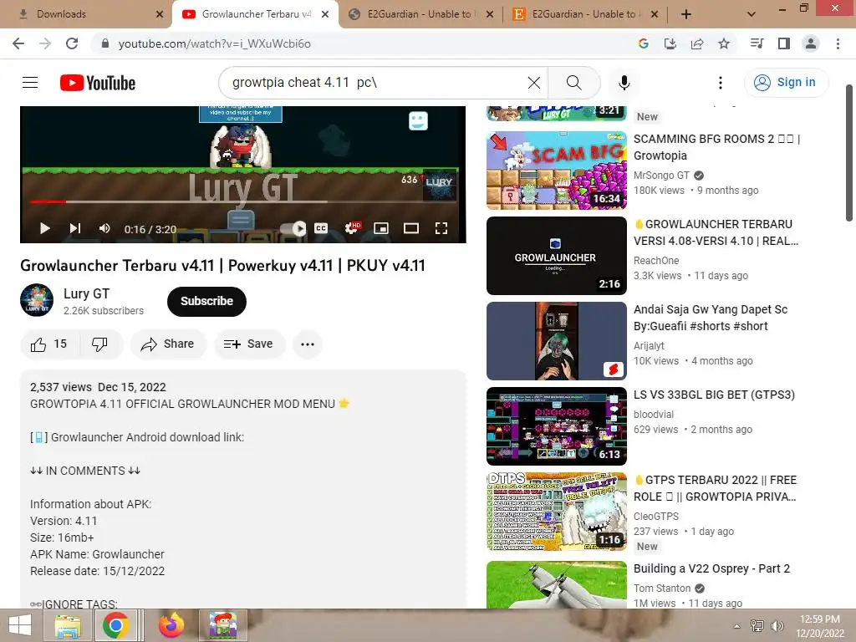Image resolution: width=856 pixels, height=642 pixels.
Task: Open system volume control
Action: click(777, 626)
